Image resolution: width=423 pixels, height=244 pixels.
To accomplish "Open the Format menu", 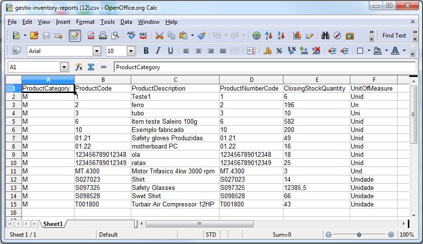I will [x=85, y=22].
